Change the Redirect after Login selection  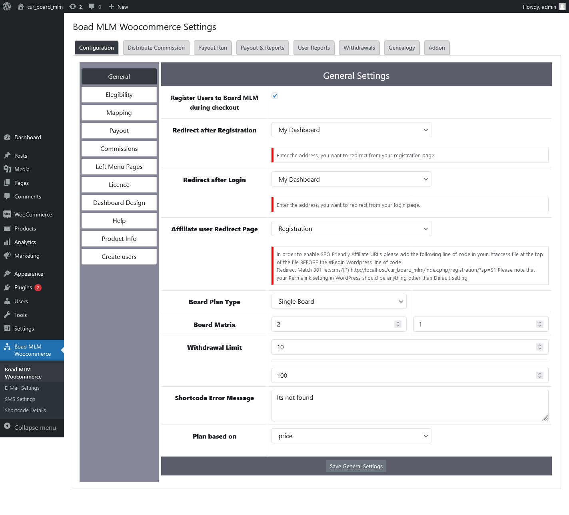click(x=351, y=179)
